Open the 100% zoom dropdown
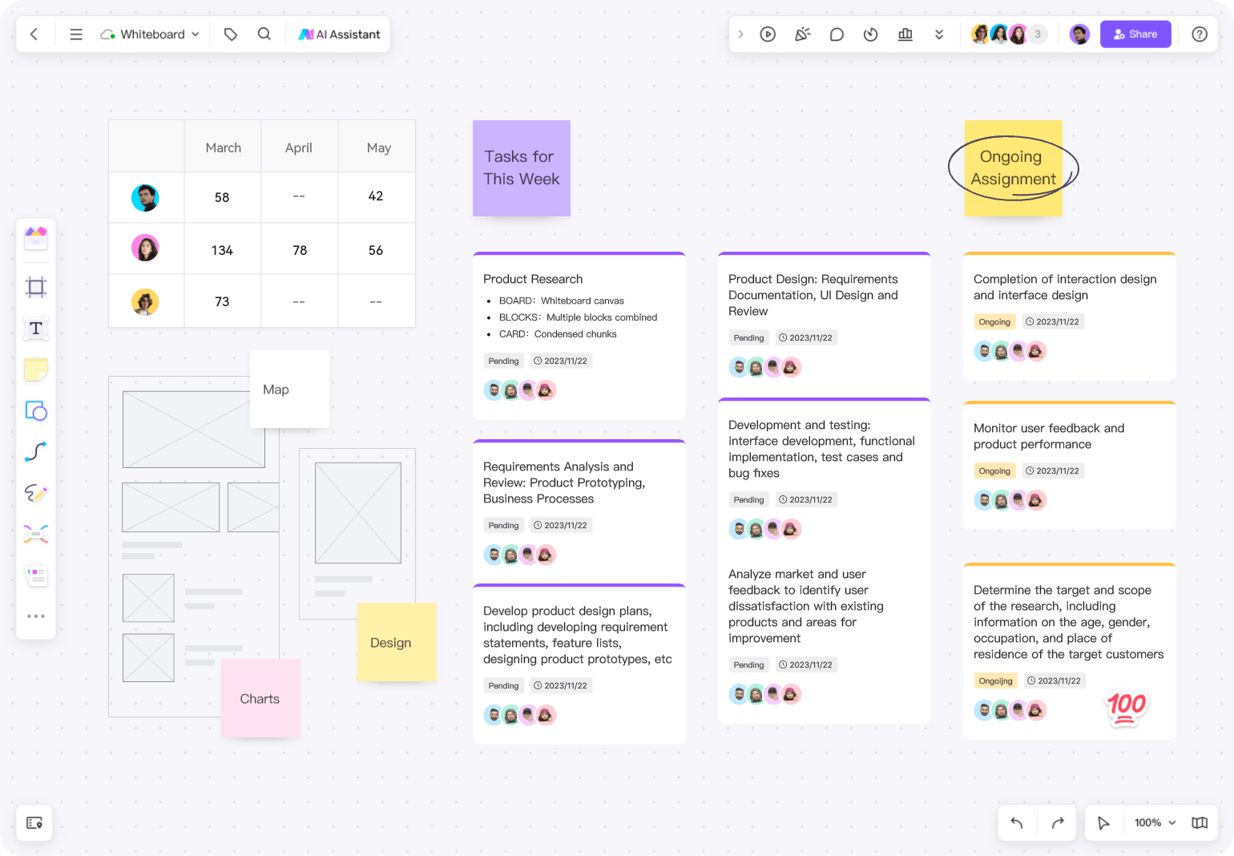 point(1155,823)
